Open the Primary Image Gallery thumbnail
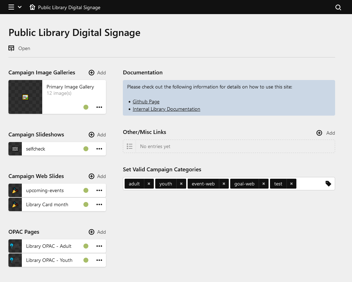 pyautogui.click(x=25, y=97)
